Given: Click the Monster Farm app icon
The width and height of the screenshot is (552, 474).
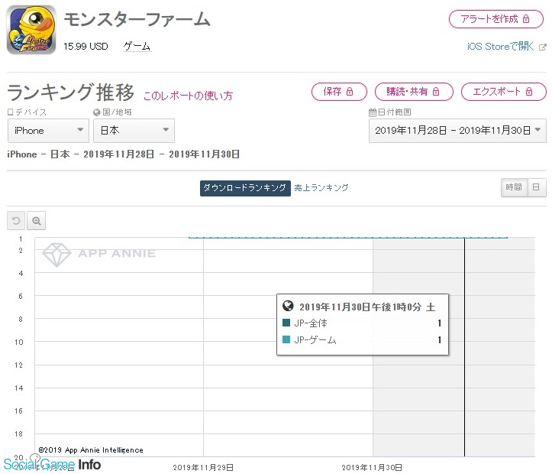Looking at the screenshot, I should point(31,30).
